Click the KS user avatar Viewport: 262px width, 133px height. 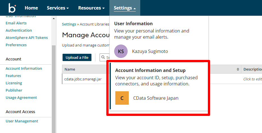coord(121,52)
